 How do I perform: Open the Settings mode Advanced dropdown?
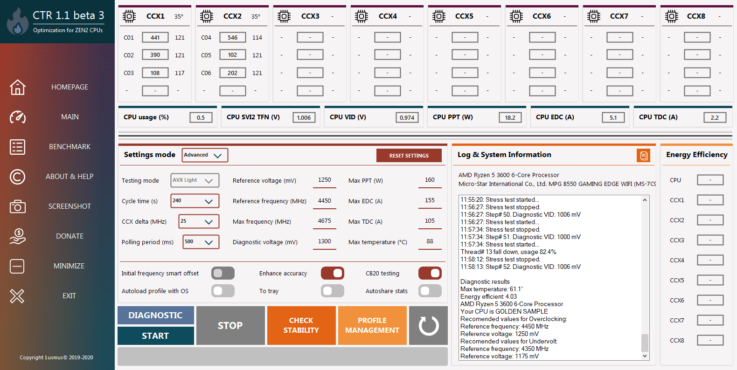(205, 155)
